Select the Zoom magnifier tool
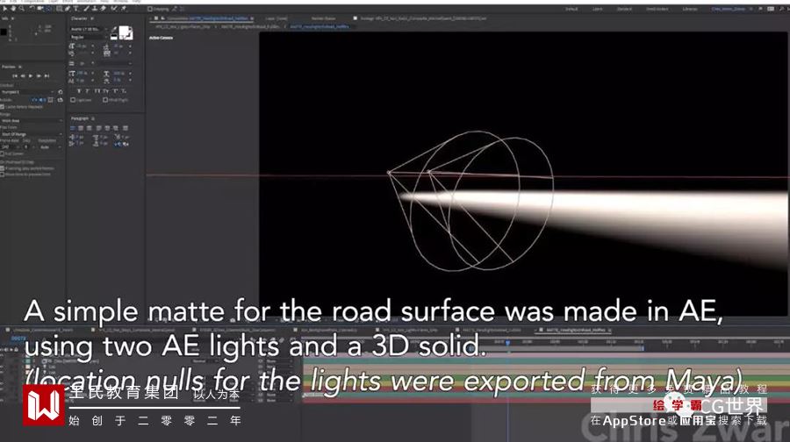 coord(21,9)
